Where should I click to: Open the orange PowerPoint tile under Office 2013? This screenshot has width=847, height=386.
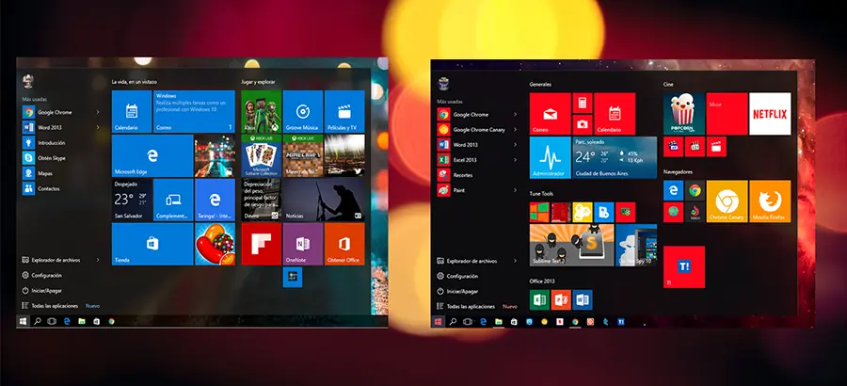(x=561, y=300)
